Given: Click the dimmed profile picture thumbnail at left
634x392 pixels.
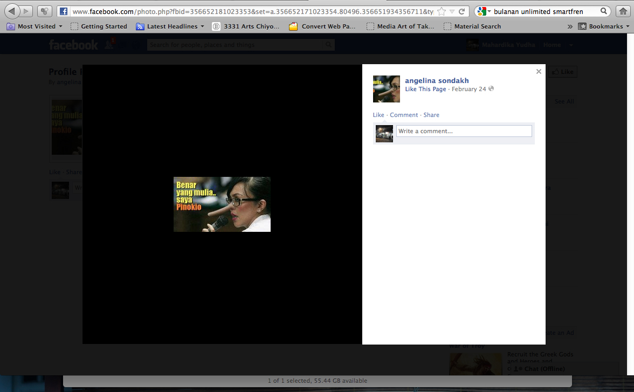Looking at the screenshot, I should point(67,127).
